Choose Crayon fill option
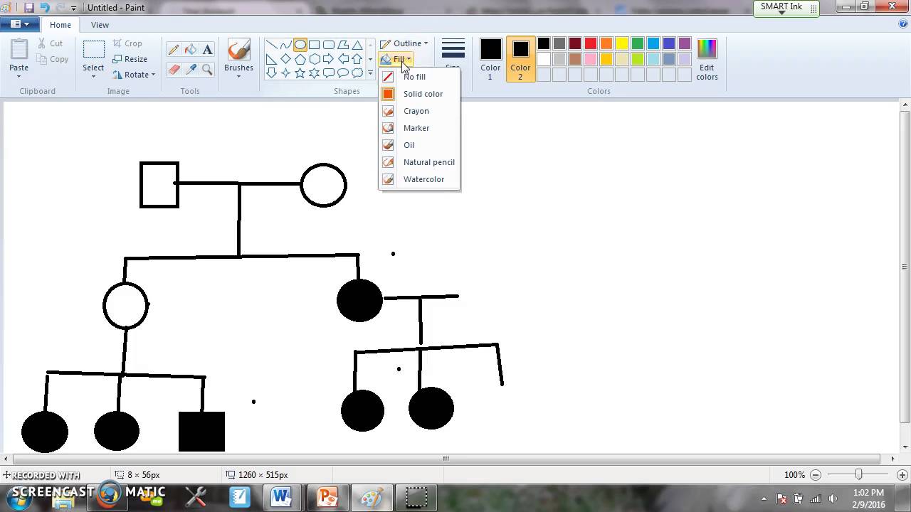911x512 pixels. click(x=418, y=111)
